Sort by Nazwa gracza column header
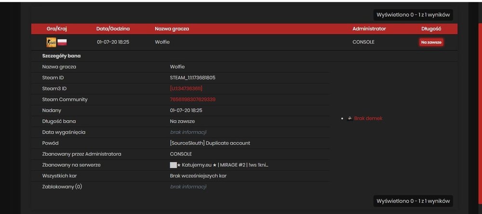Viewport: 482px width, 214px height. (x=172, y=29)
